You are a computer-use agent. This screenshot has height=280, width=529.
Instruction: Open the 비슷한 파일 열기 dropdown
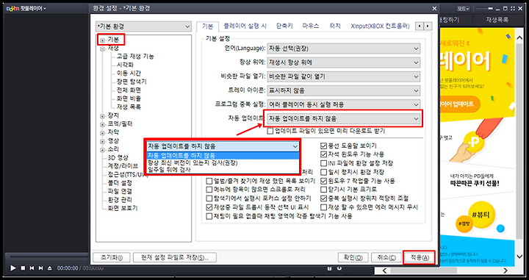(343, 76)
